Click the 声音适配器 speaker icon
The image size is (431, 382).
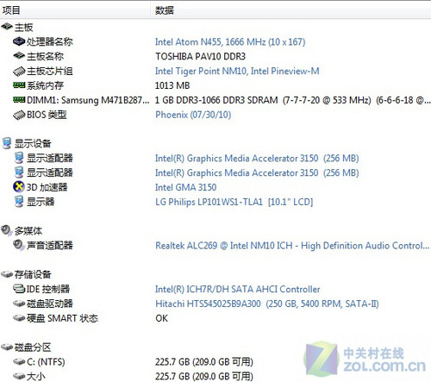[x=19, y=245]
